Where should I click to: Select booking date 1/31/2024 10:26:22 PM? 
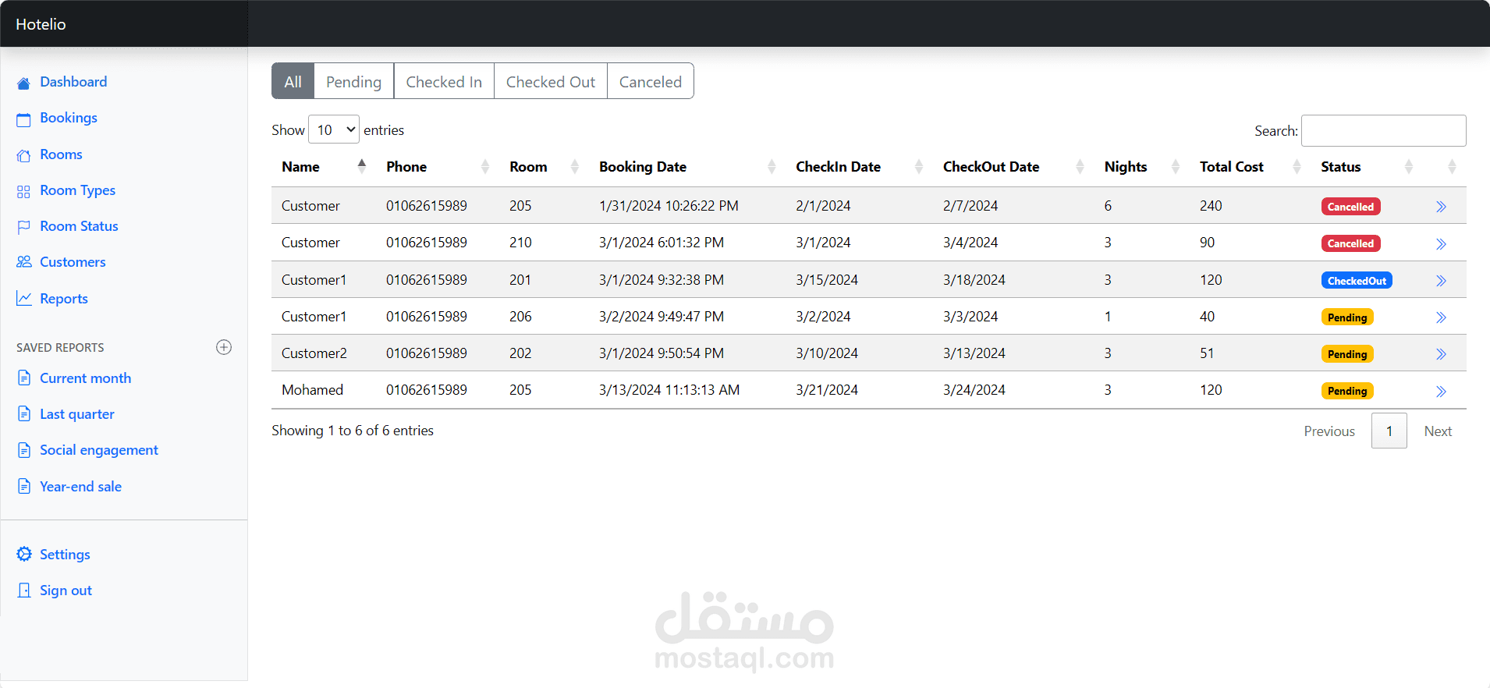(669, 206)
